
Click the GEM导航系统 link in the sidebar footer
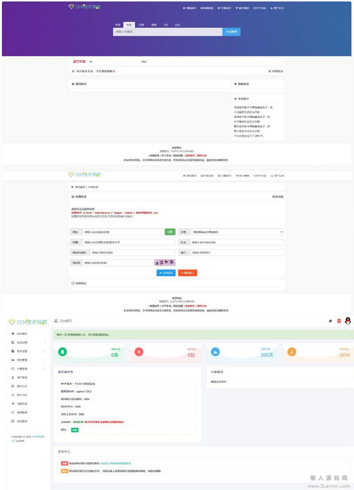38,437
